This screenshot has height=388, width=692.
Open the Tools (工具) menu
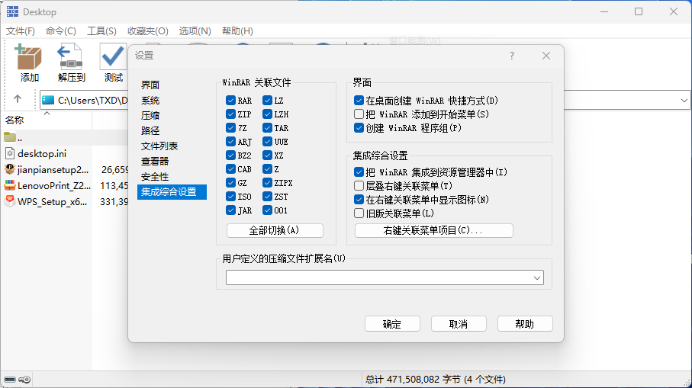coord(101,30)
